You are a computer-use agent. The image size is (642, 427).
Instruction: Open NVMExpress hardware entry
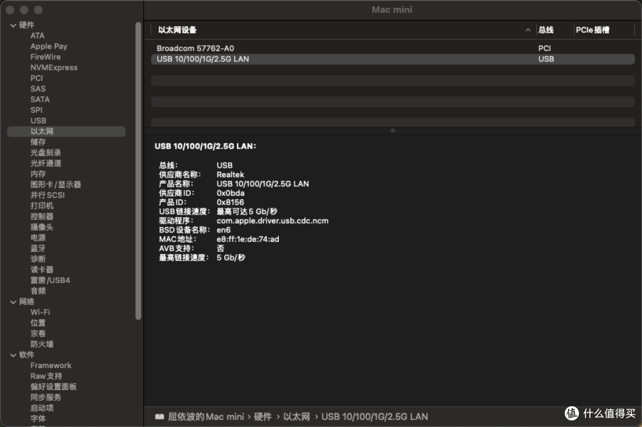pyautogui.click(x=53, y=68)
